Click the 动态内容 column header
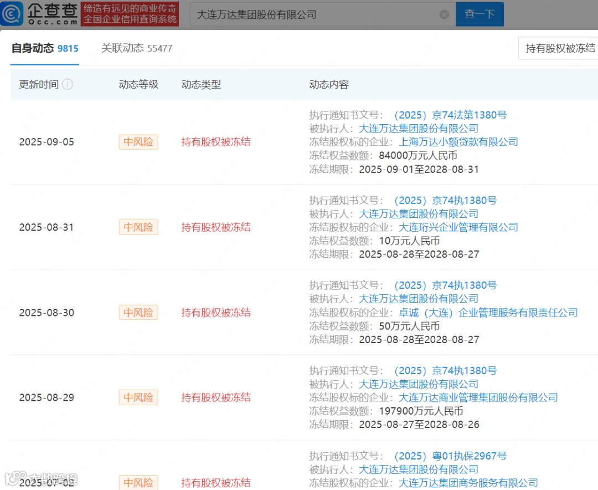 pos(329,84)
